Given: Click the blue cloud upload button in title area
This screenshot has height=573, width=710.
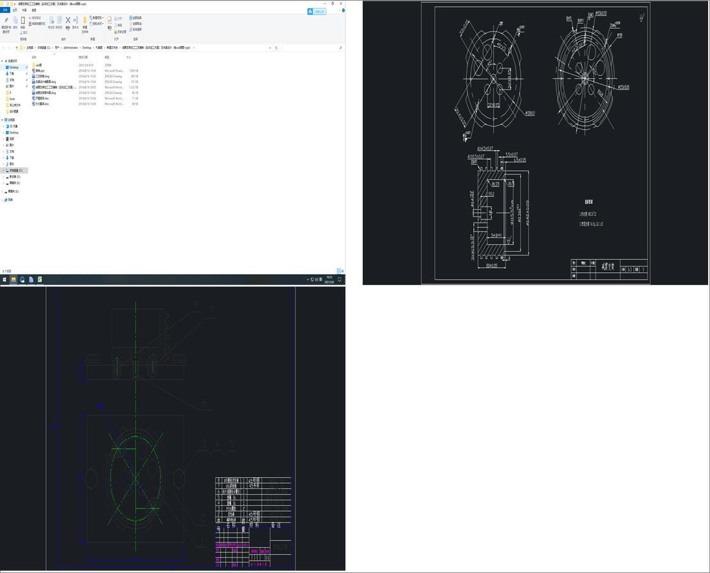Looking at the screenshot, I should click(x=317, y=11).
